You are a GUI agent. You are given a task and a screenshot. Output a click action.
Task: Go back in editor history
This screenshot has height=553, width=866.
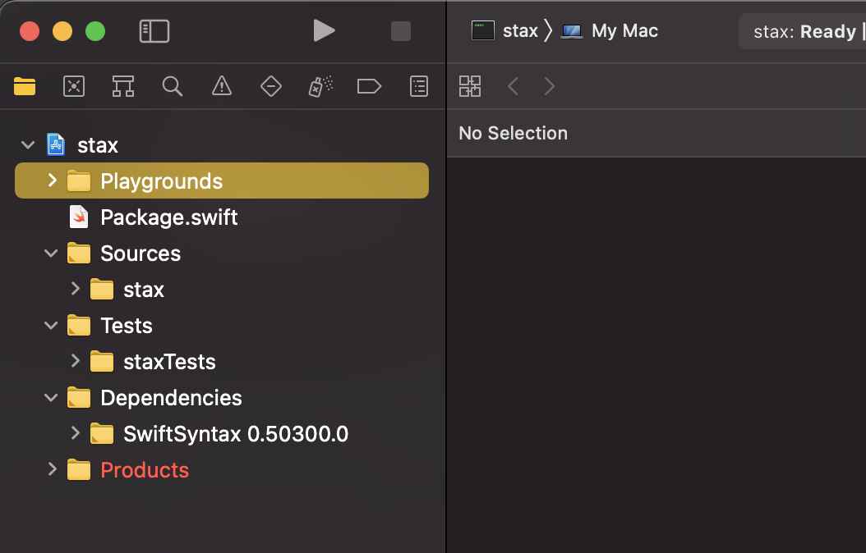tap(513, 86)
